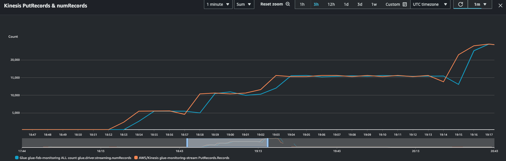Click the Glue numRecords legend label
Image resolution: width=506 pixels, height=161 pixels.
click(75, 158)
